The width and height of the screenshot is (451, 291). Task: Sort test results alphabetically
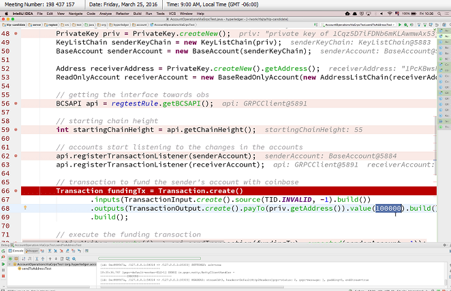pos(24,258)
